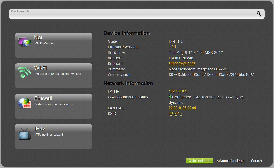The height and width of the screenshot is (168, 274).
Task: Start the IPTV settings wizard
Action: (49, 135)
